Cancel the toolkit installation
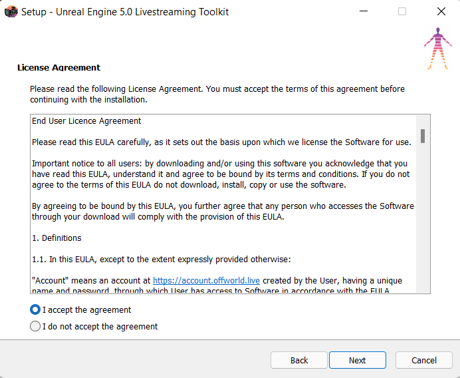Screen dimensions: 460x378 424,360
